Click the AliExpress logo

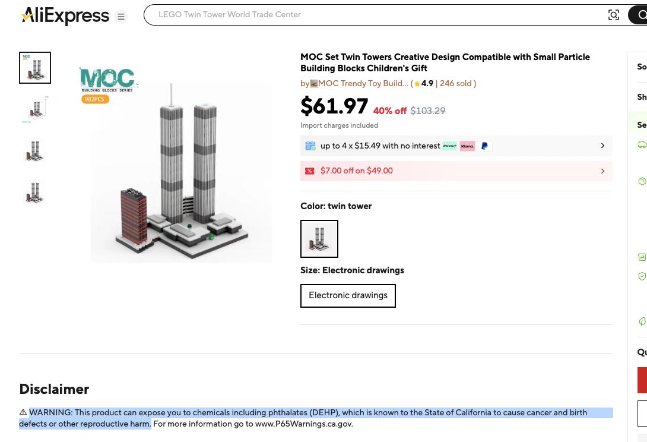pos(65,16)
